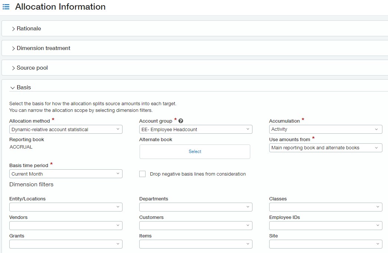Screen dimensions: 388x253
Task: Expand the Source pool section
Action: pos(32,68)
